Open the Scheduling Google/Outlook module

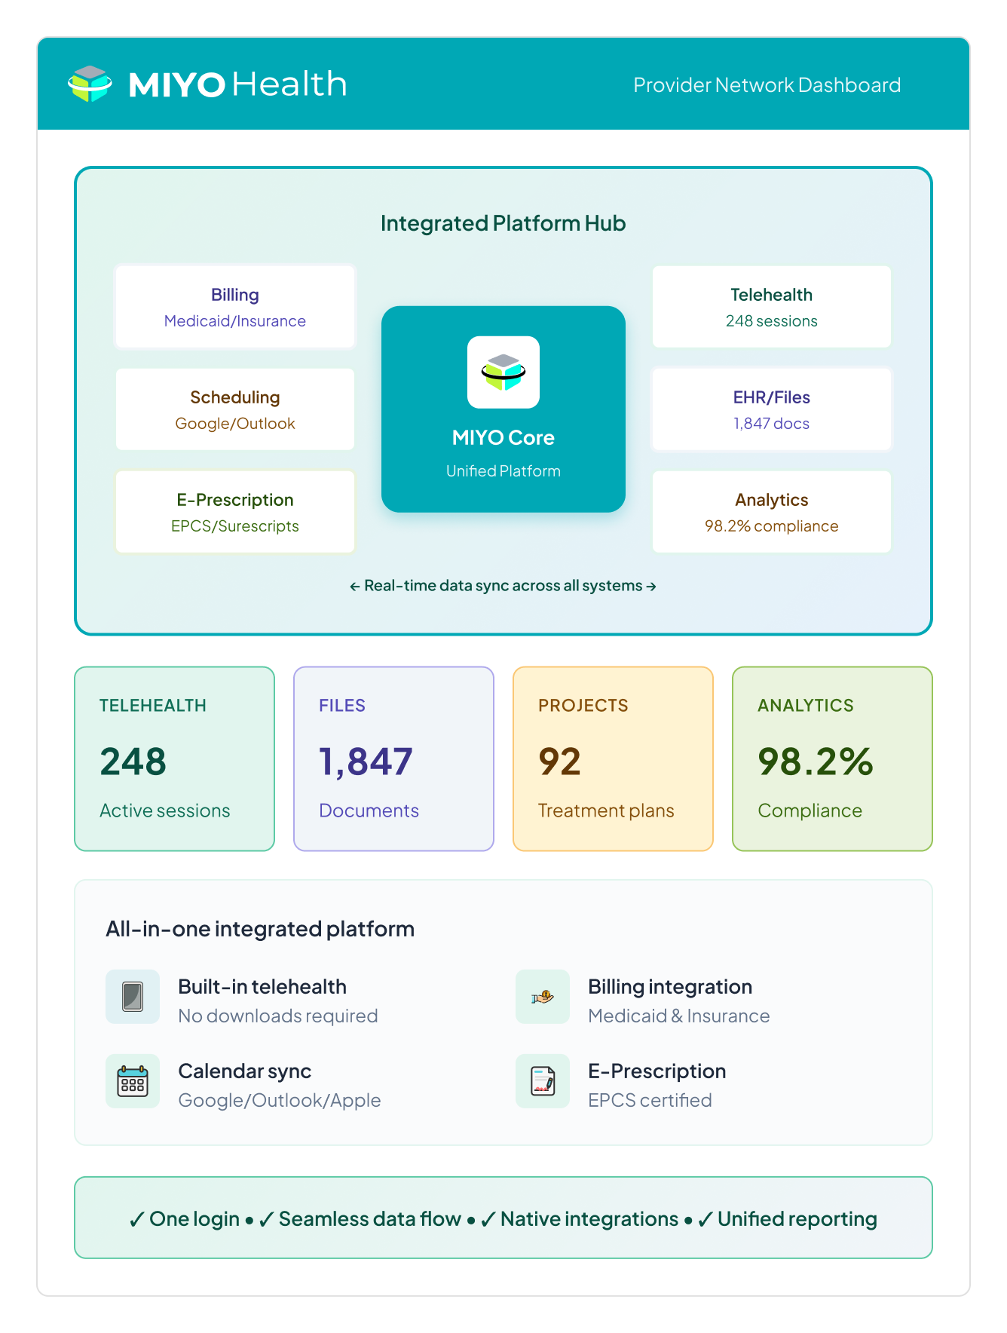tap(235, 409)
